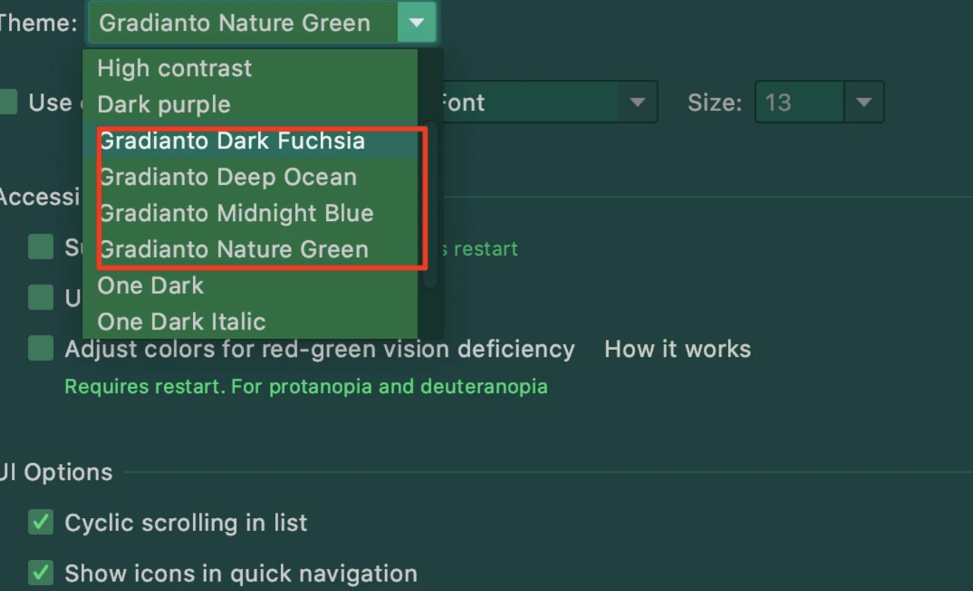Select High contrast theme option

tap(250, 68)
